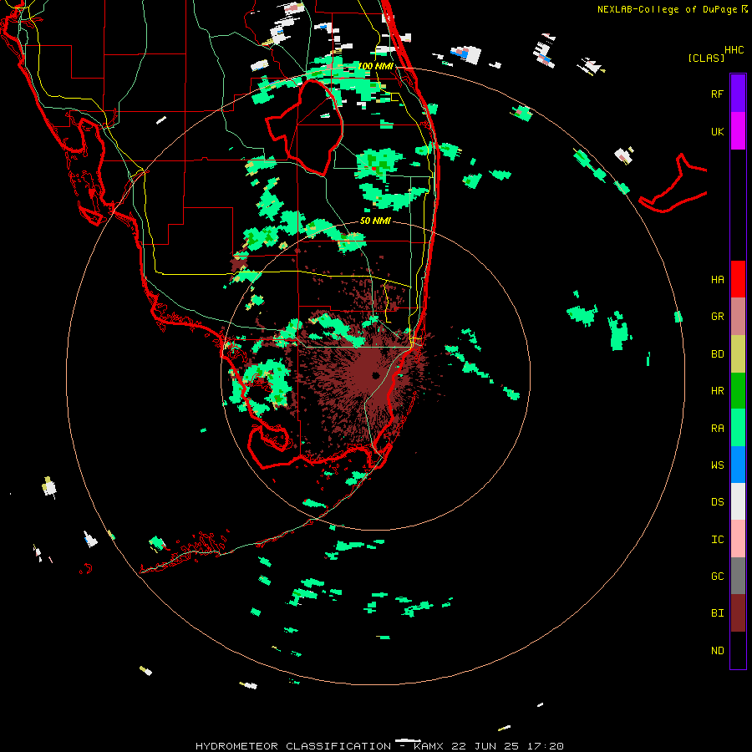Image resolution: width=752 pixels, height=752 pixels.
Task: Click the UK magenta legend swatch
Action: coord(738,131)
